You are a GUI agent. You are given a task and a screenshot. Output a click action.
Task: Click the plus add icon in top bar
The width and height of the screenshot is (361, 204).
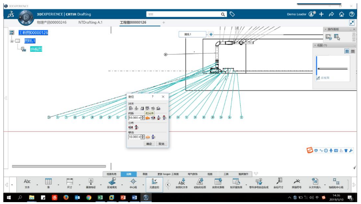322,14
